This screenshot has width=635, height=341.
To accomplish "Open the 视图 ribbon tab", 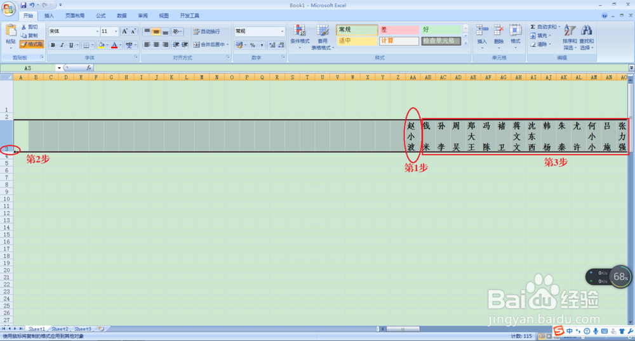I will coord(164,16).
